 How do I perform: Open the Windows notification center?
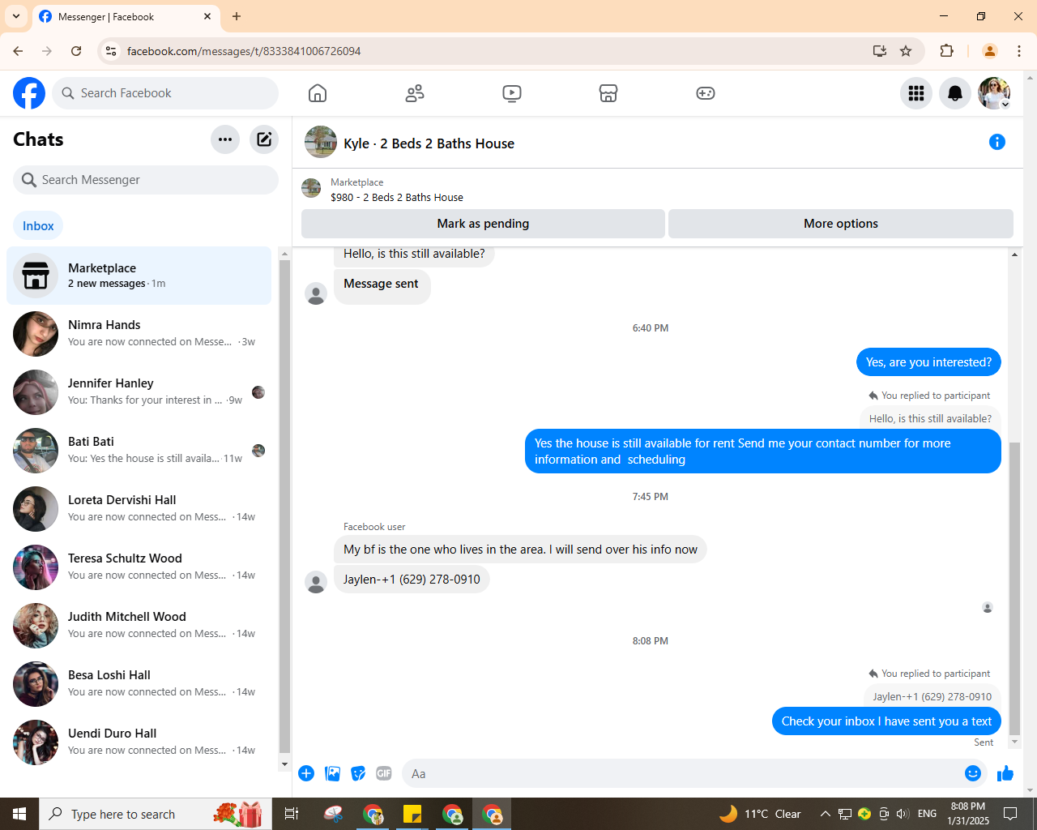(x=1010, y=814)
